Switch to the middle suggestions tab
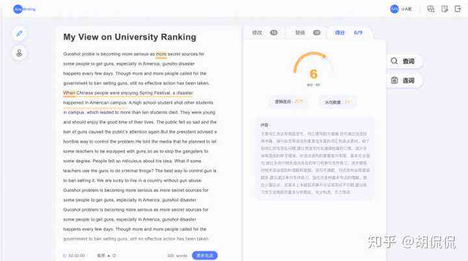 pos(307,32)
